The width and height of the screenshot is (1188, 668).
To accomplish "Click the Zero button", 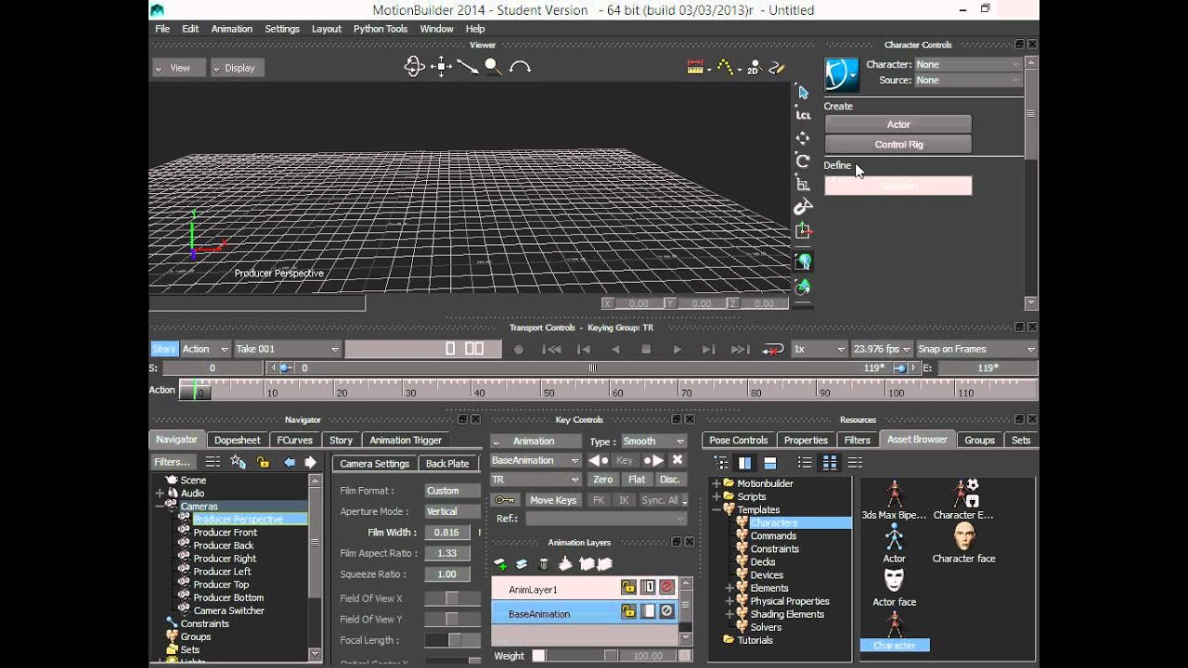I will pyautogui.click(x=603, y=480).
